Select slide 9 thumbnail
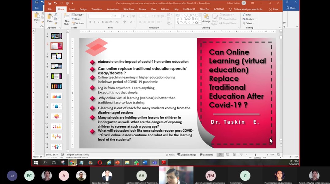Viewport: 330px width, 184px height. (56, 116)
